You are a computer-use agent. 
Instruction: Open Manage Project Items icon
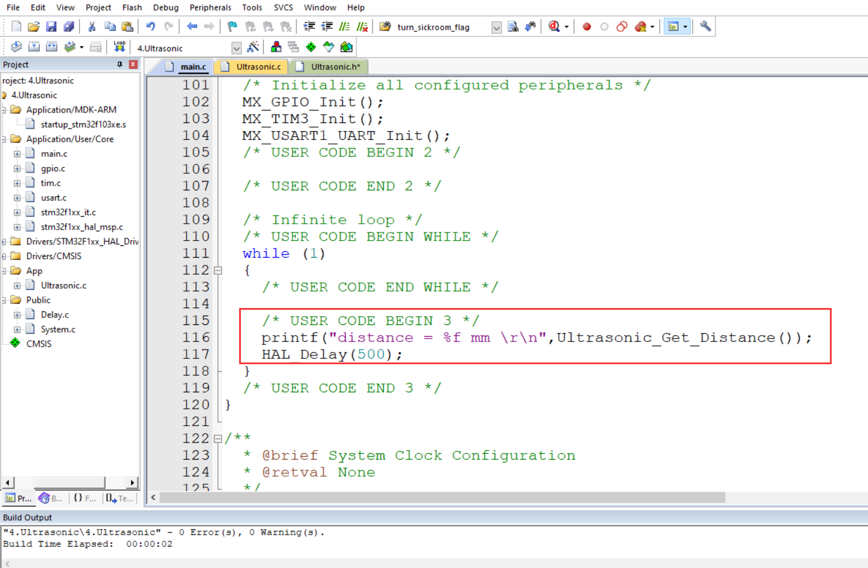click(x=276, y=47)
